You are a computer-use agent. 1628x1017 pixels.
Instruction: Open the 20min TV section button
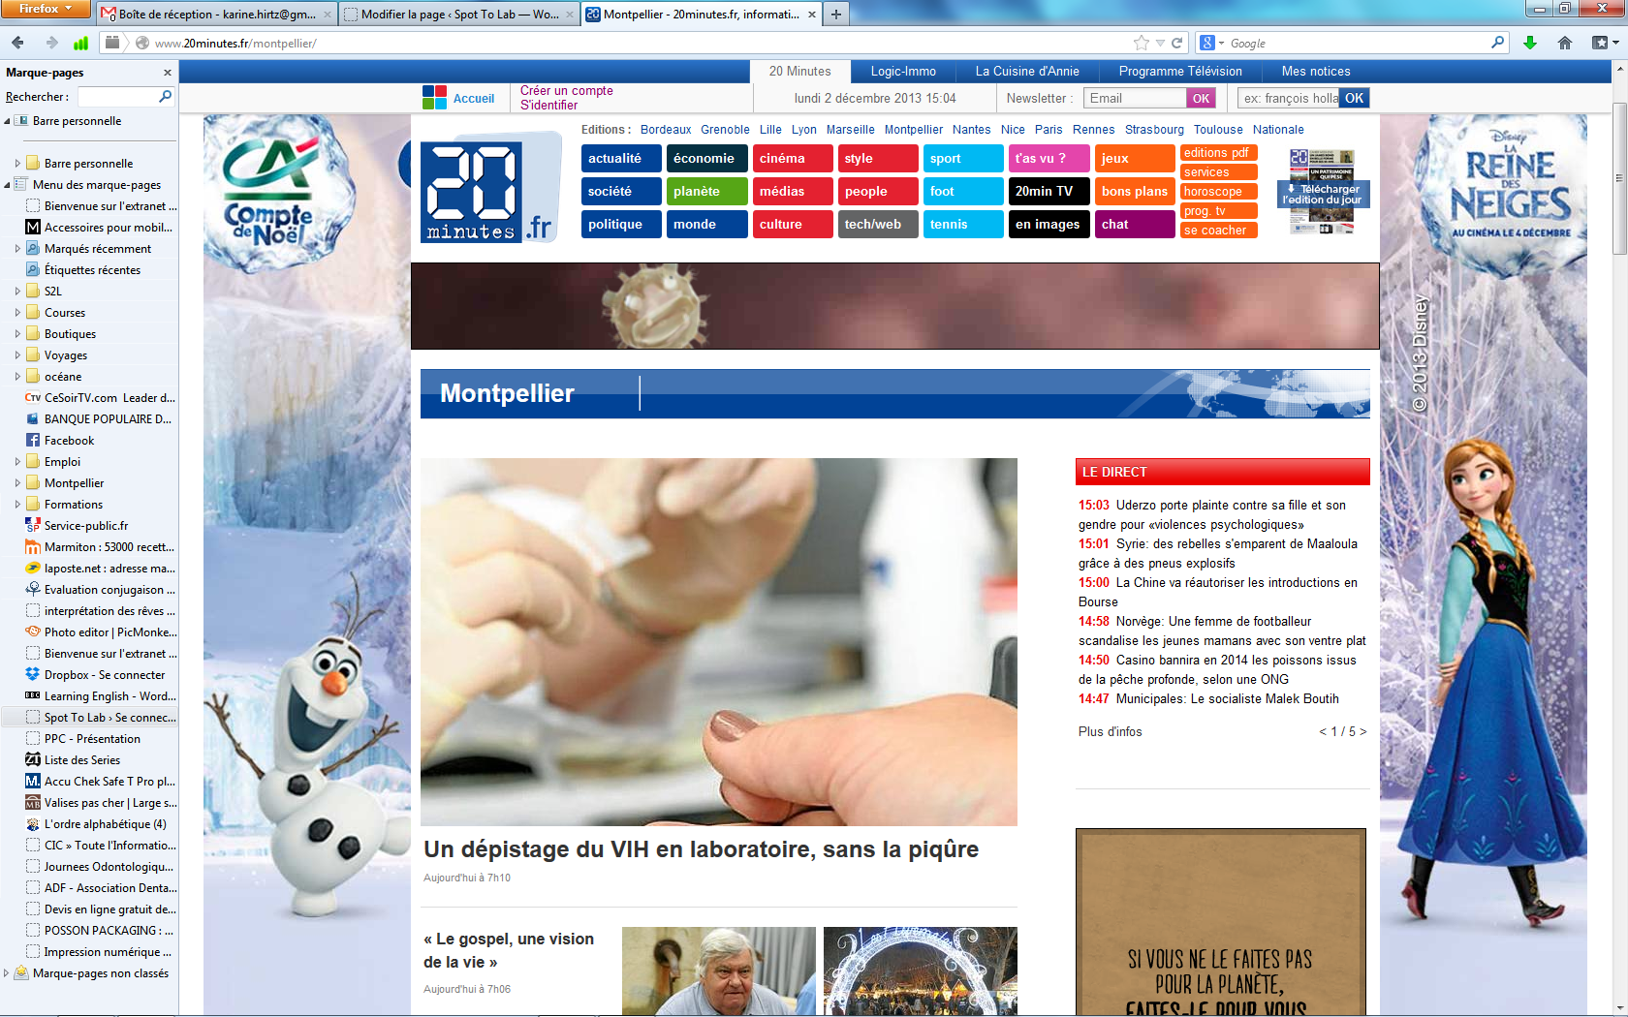(x=1049, y=191)
